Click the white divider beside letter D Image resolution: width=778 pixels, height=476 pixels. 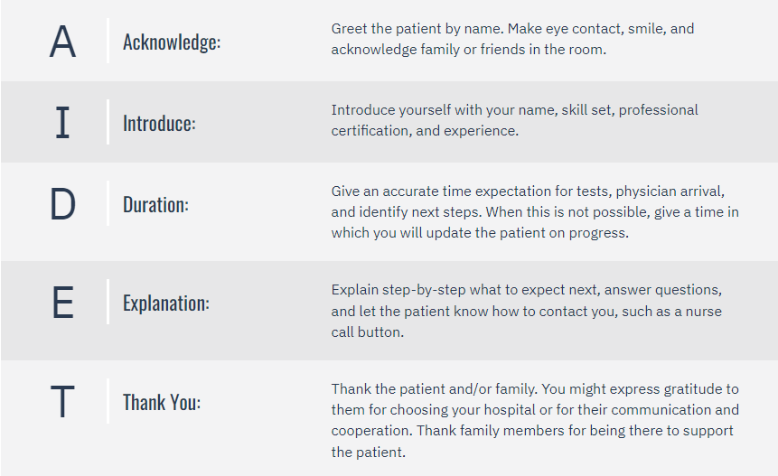click(108, 203)
